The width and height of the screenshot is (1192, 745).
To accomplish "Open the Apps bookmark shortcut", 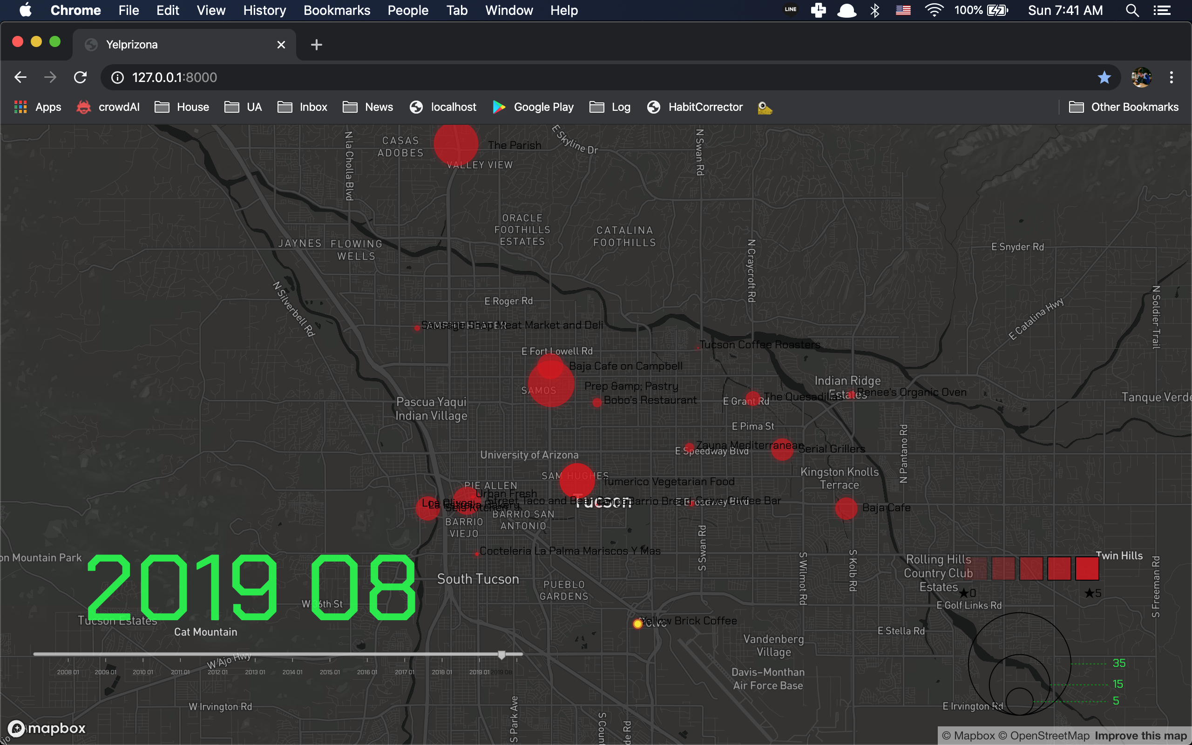I will (x=39, y=107).
